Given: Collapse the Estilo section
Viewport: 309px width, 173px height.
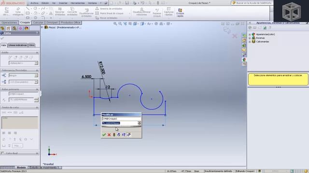Looking at the screenshot, I should (37, 52).
